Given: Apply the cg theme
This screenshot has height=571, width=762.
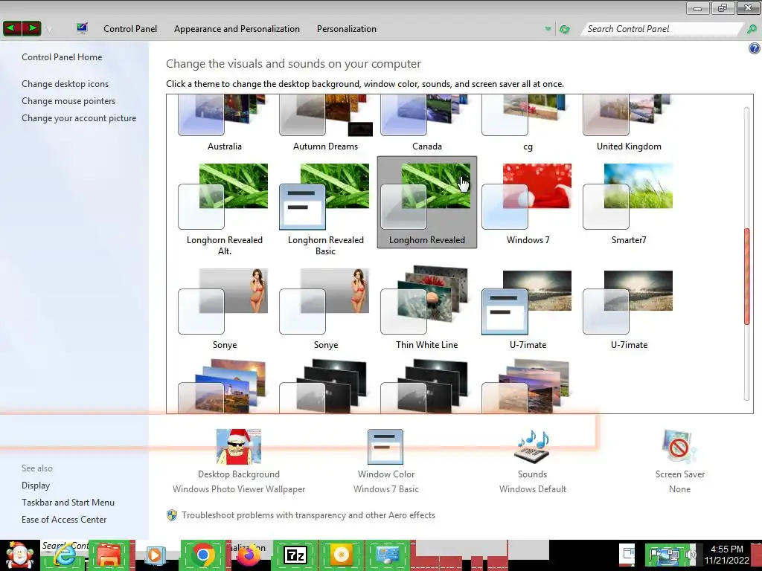Looking at the screenshot, I should (528, 123).
